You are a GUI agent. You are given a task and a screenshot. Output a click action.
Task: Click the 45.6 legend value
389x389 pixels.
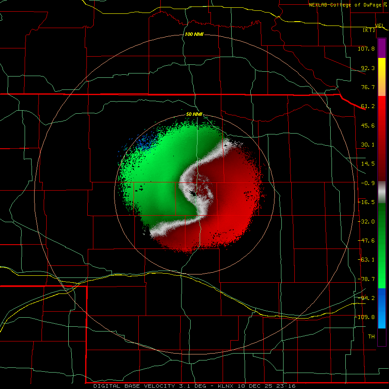tap(368, 125)
